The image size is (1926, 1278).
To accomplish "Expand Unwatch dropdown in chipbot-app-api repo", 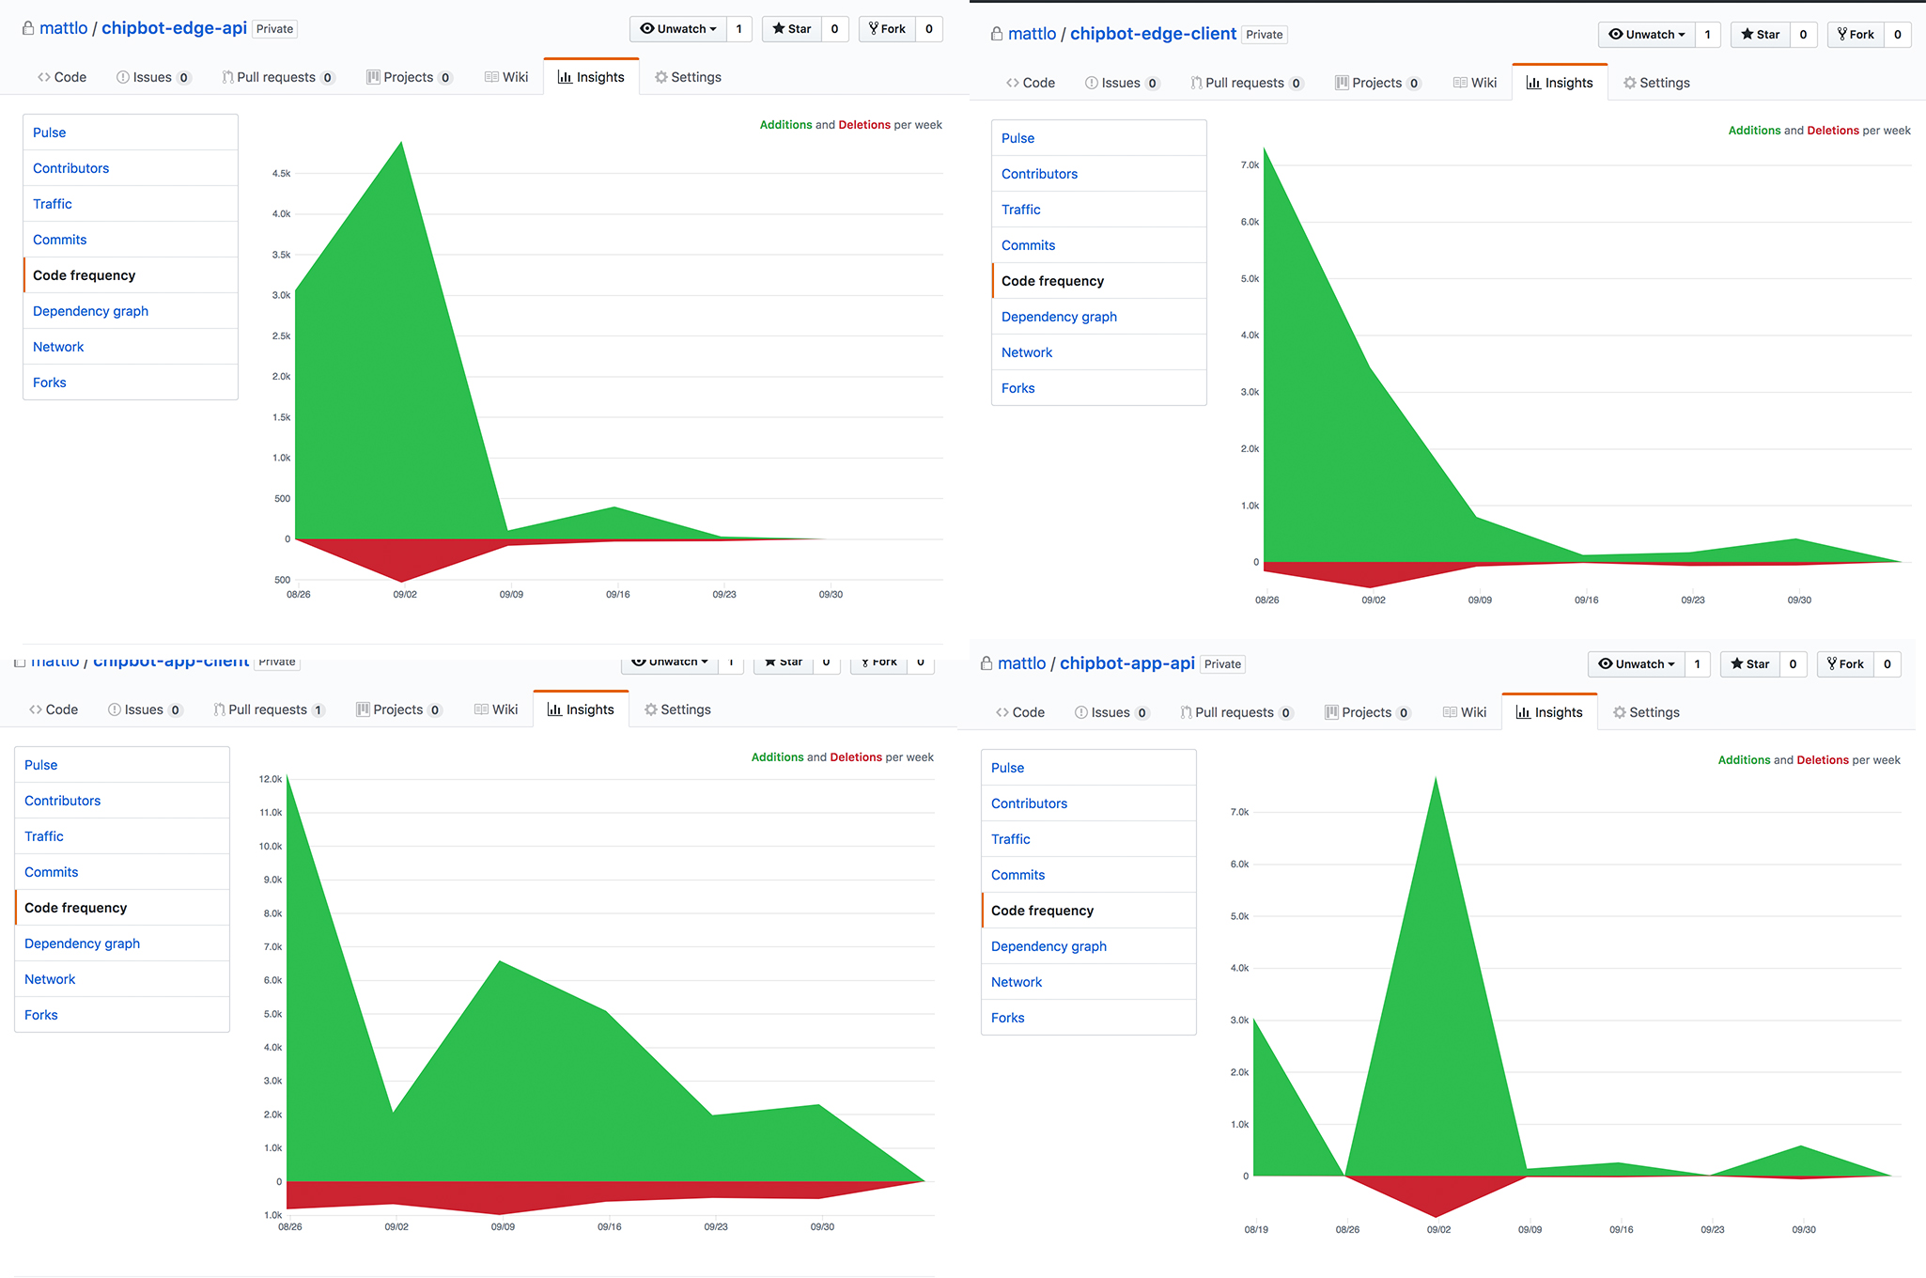I will [x=1637, y=664].
